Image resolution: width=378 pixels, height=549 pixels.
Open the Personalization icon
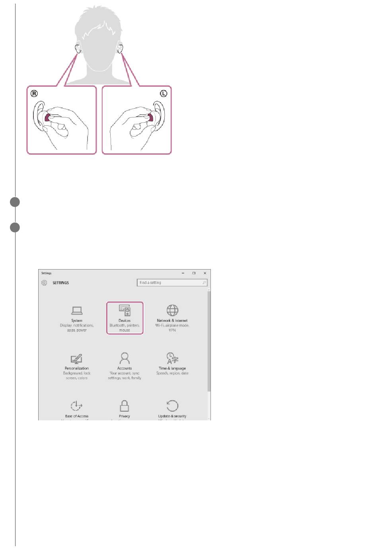coord(76,359)
